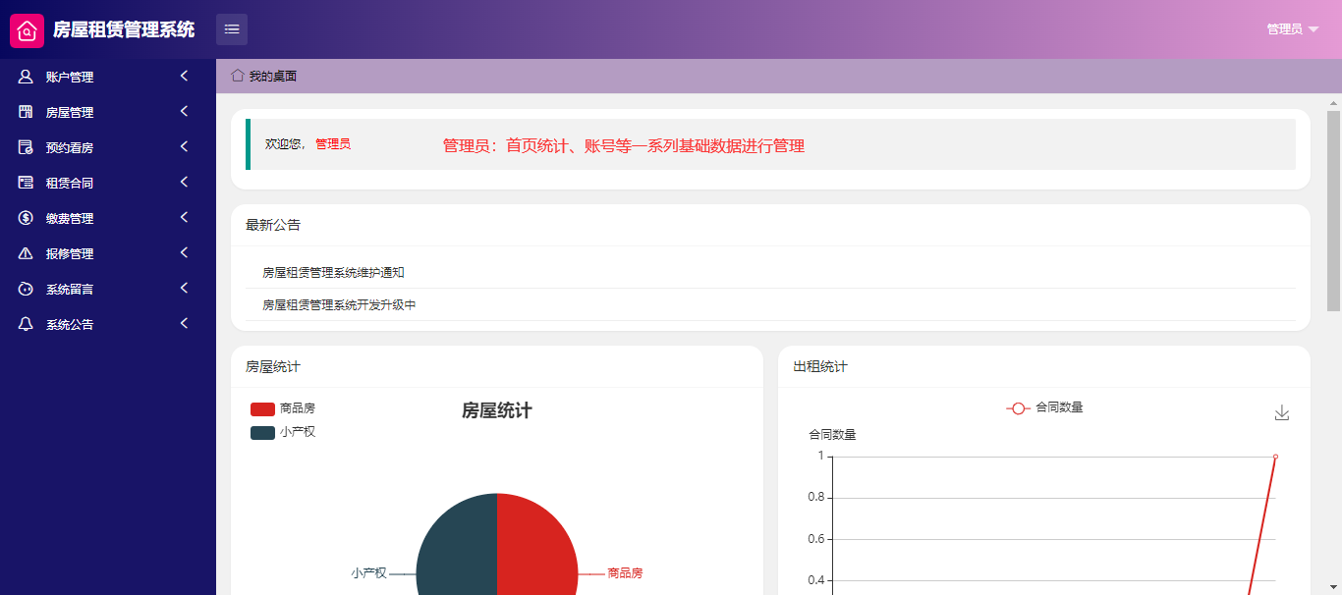Click the 商品房 pie label
1342x595 pixels.
point(625,573)
